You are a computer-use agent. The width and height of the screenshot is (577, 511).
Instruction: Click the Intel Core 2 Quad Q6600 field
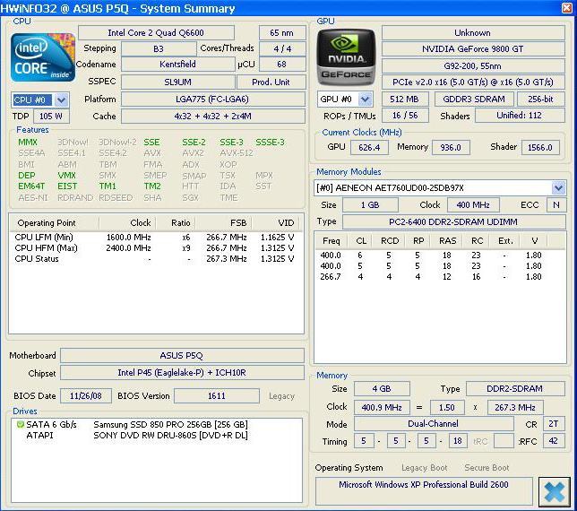[156, 33]
